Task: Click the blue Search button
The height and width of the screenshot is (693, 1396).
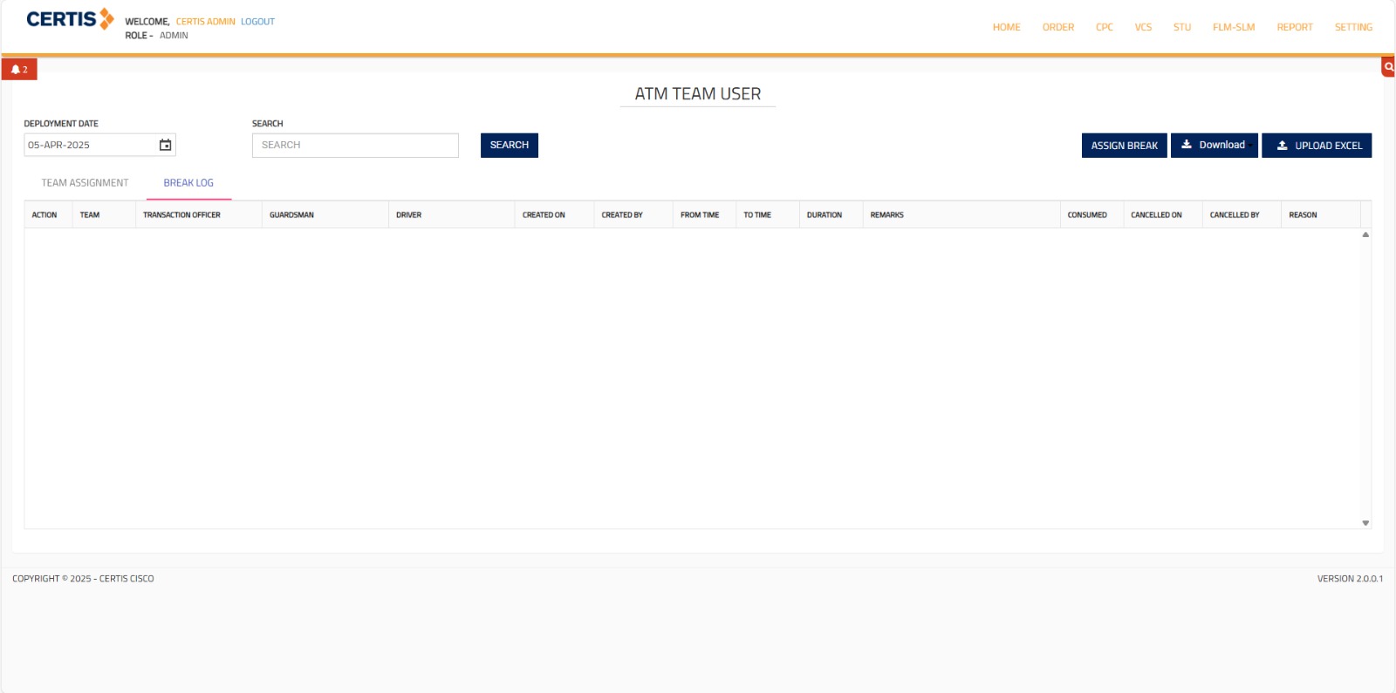Action: coord(509,146)
